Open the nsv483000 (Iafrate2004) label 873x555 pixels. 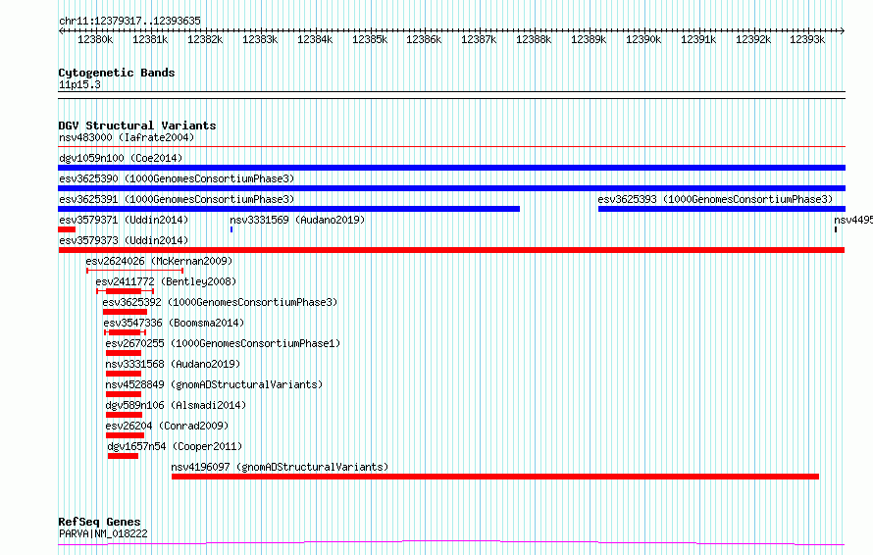point(127,137)
